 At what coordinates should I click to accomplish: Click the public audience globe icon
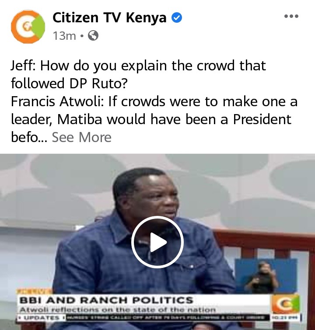coord(93,35)
